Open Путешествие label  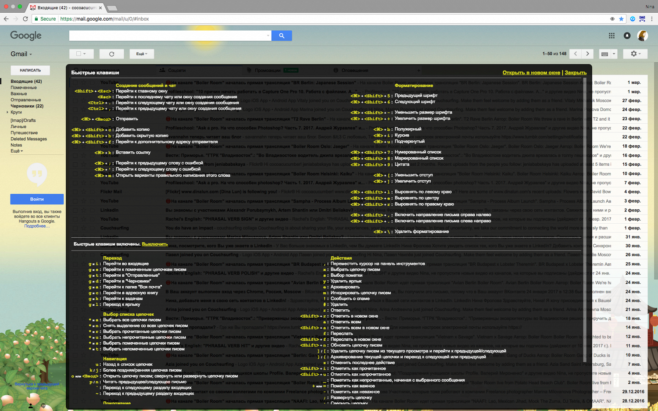24,132
